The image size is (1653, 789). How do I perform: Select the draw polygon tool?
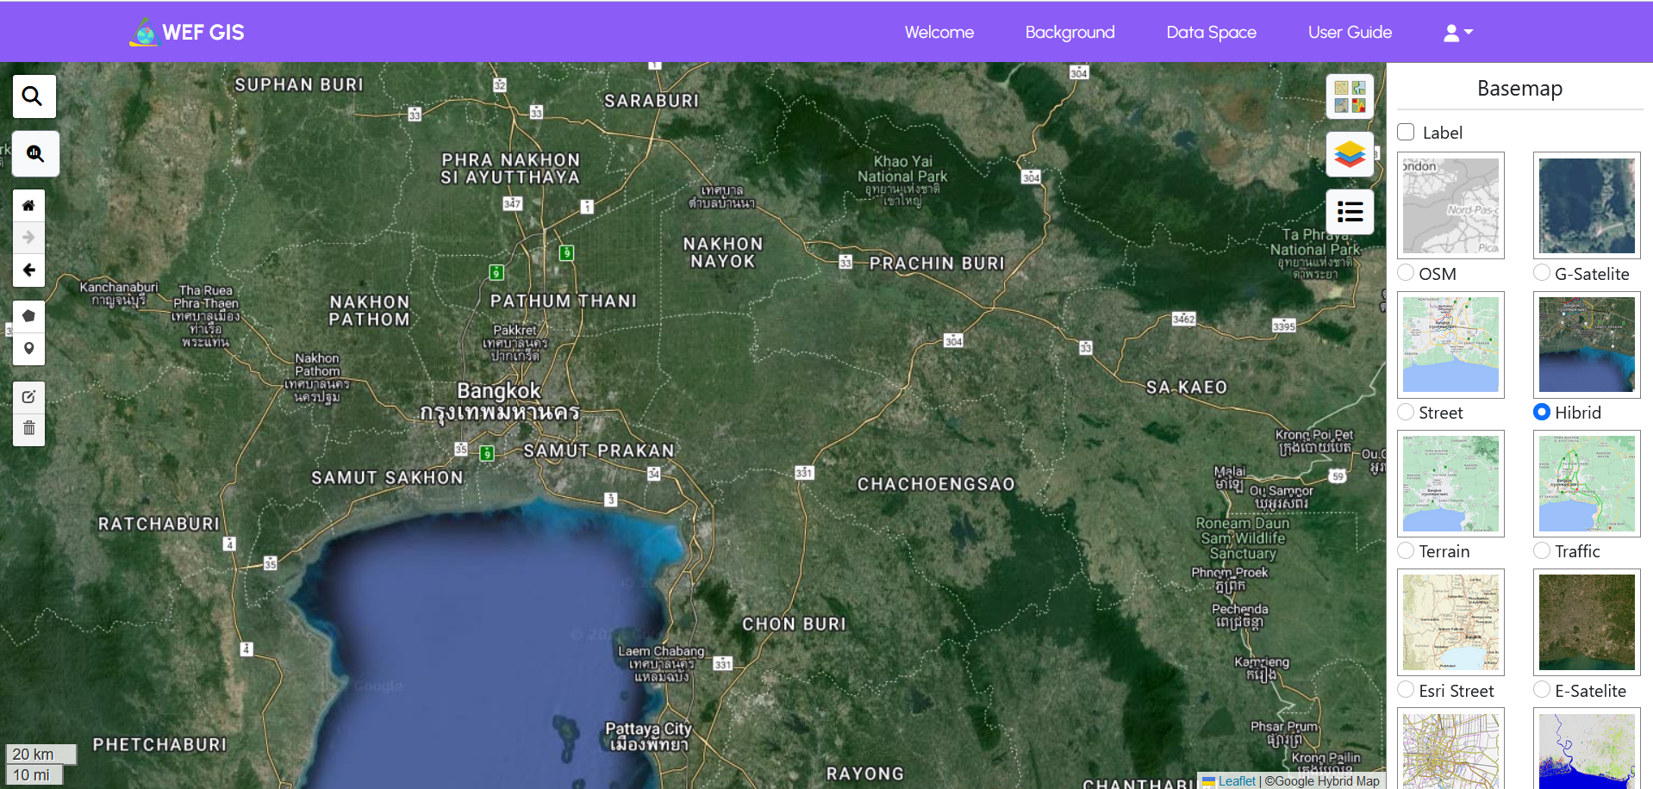click(28, 316)
